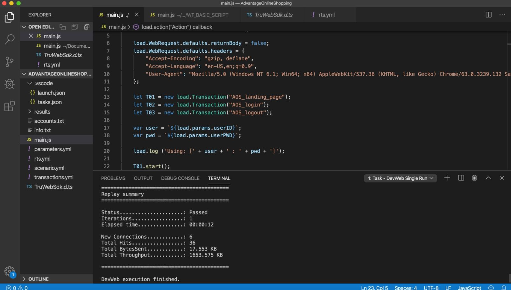Screen dimensions: 511x290
Task: Maximize the panel with up chevron
Action: tap(488, 178)
